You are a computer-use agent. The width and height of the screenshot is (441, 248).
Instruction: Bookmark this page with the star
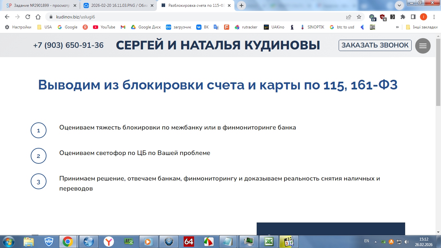click(359, 17)
